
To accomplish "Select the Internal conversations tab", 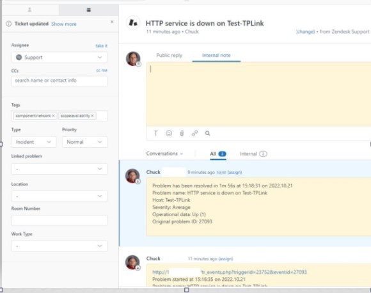I will pos(253,154).
